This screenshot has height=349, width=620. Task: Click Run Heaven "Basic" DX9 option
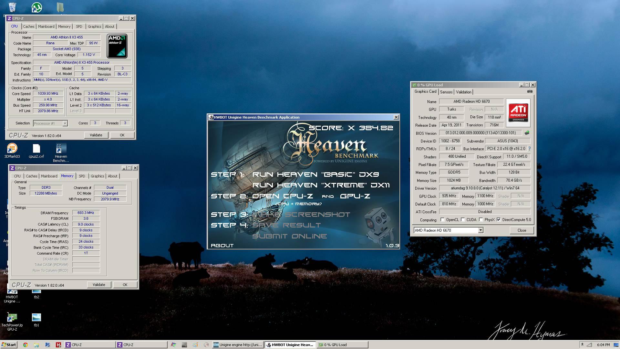[x=315, y=174]
